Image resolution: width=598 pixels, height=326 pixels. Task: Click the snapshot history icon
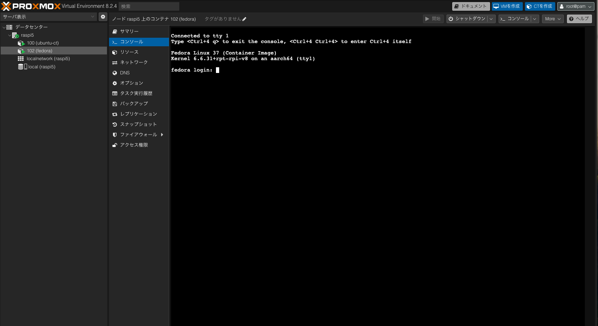[x=115, y=125]
